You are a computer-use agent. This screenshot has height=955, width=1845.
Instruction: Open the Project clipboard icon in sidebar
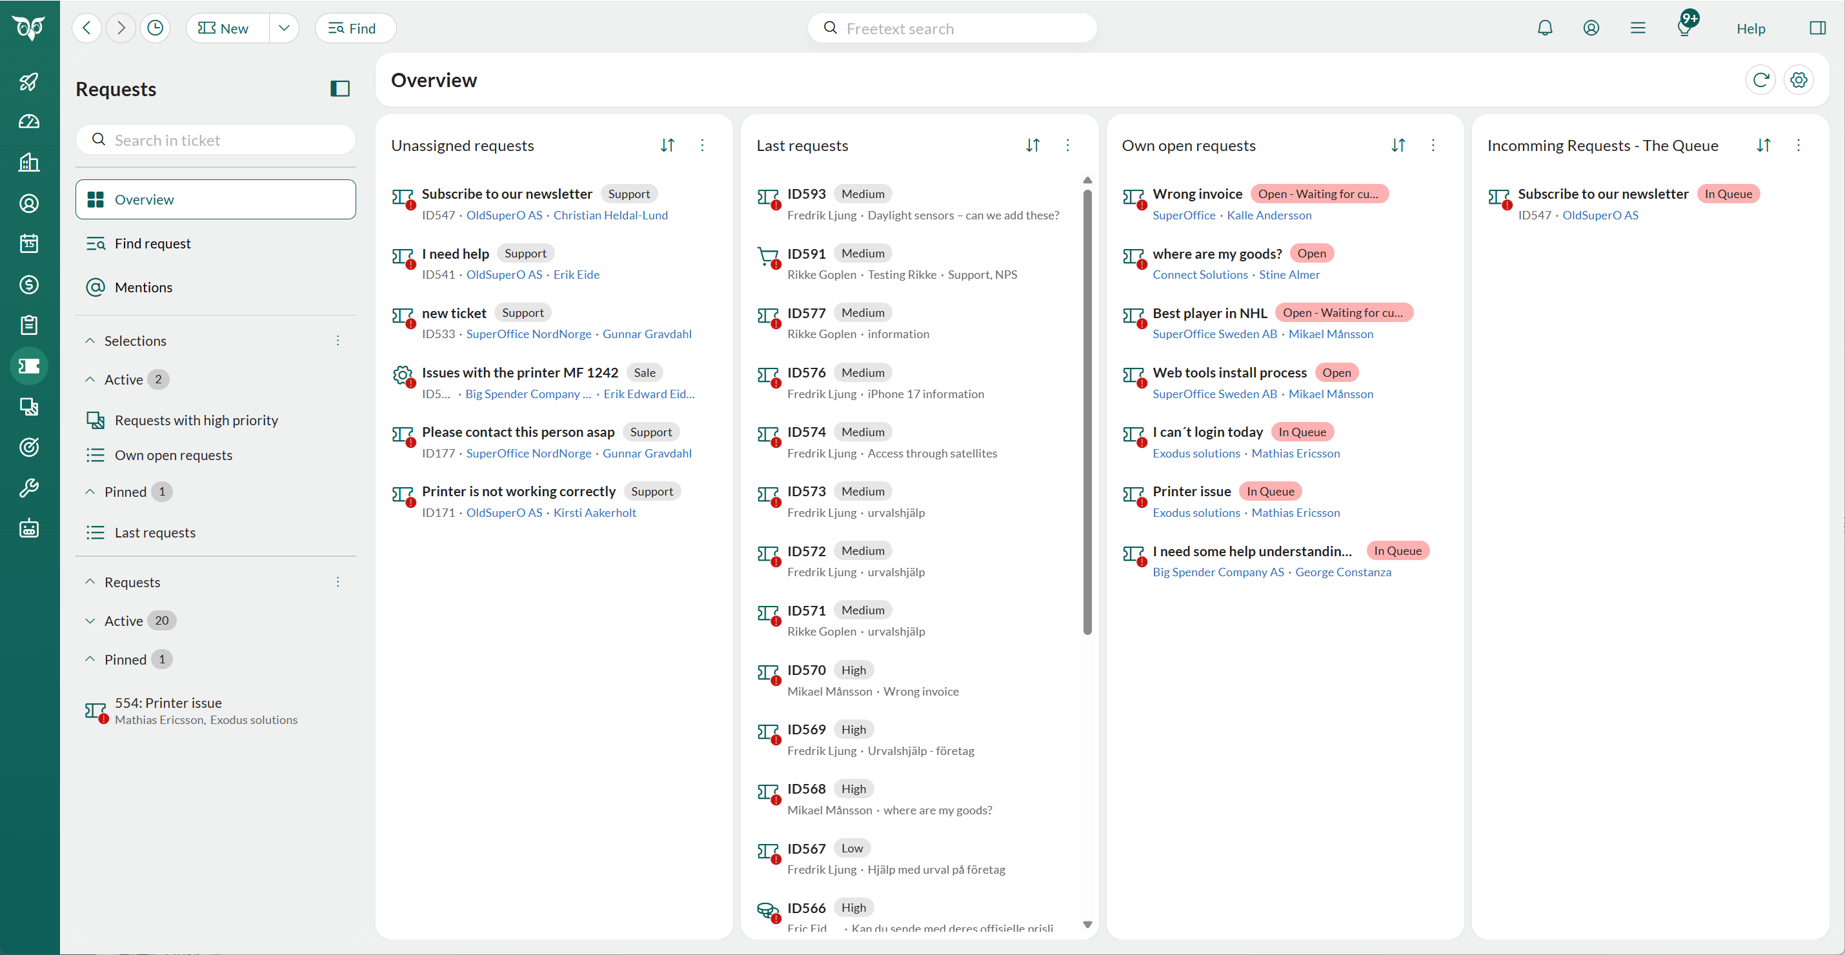(x=28, y=326)
